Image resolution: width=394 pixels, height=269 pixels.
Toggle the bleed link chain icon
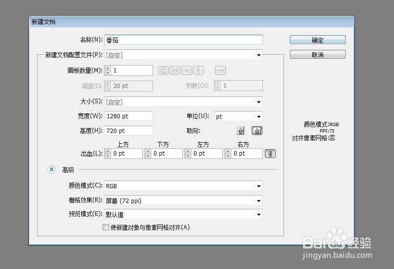(270, 154)
